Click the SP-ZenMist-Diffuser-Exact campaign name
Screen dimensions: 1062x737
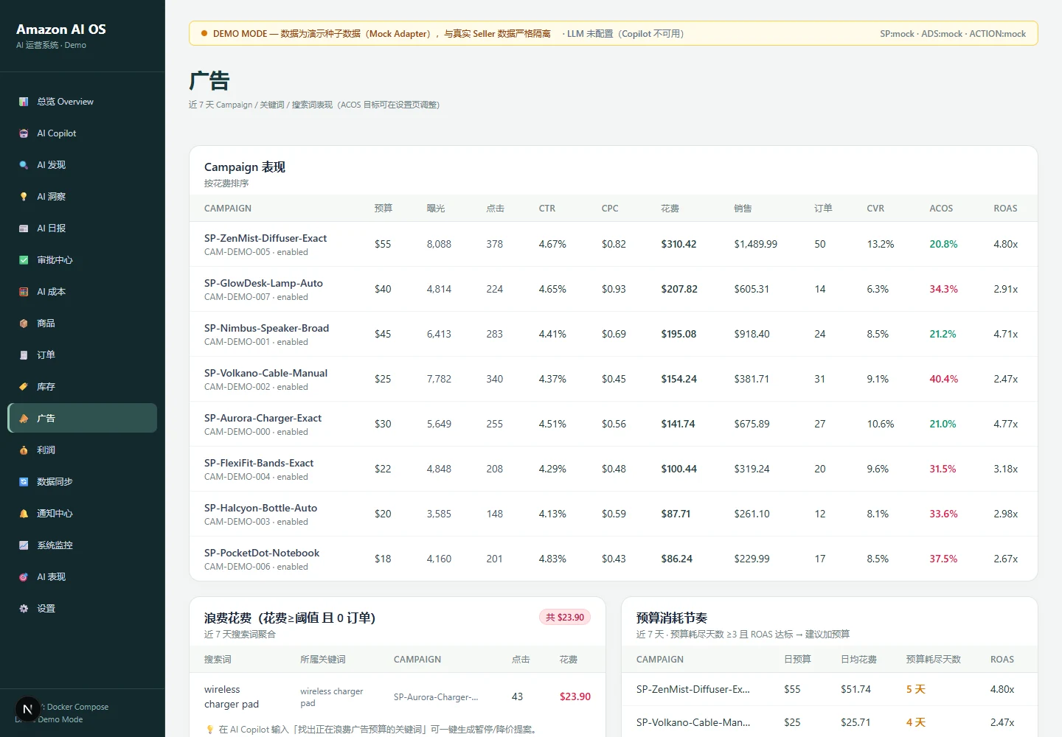(x=265, y=238)
